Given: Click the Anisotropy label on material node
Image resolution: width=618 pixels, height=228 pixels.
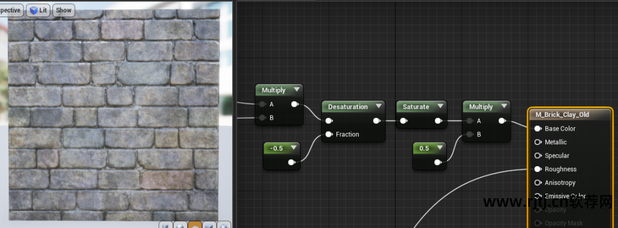Looking at the screenshot, I should (560, 183).
